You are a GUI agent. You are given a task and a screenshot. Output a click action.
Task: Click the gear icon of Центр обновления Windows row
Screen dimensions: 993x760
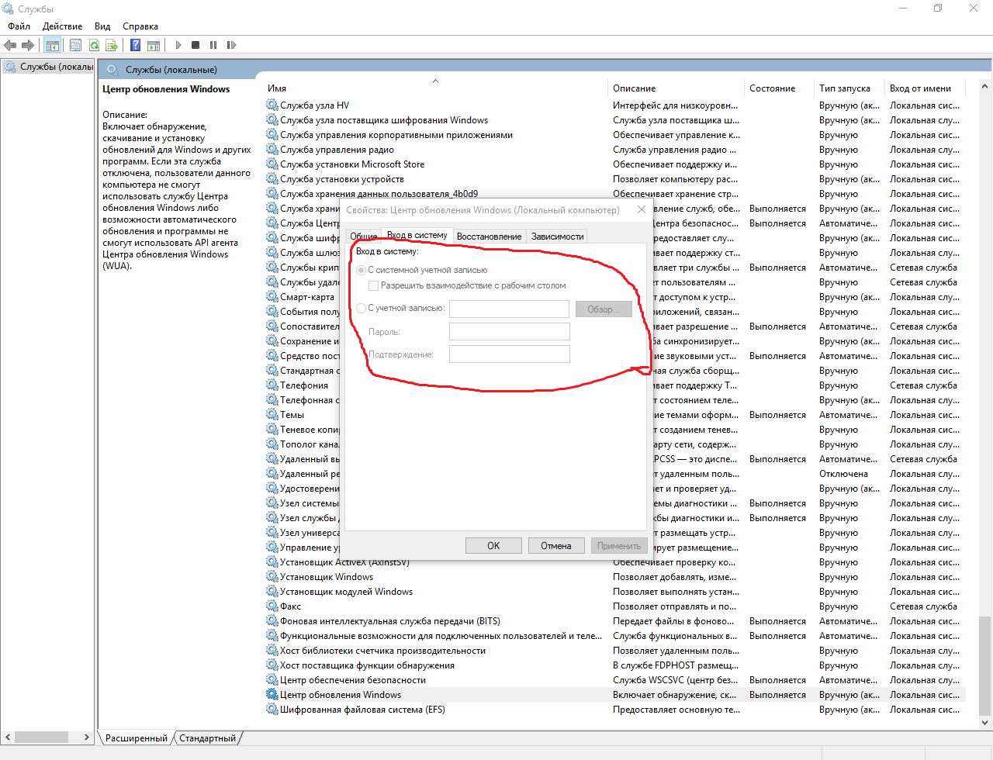(x=272, y=694)
